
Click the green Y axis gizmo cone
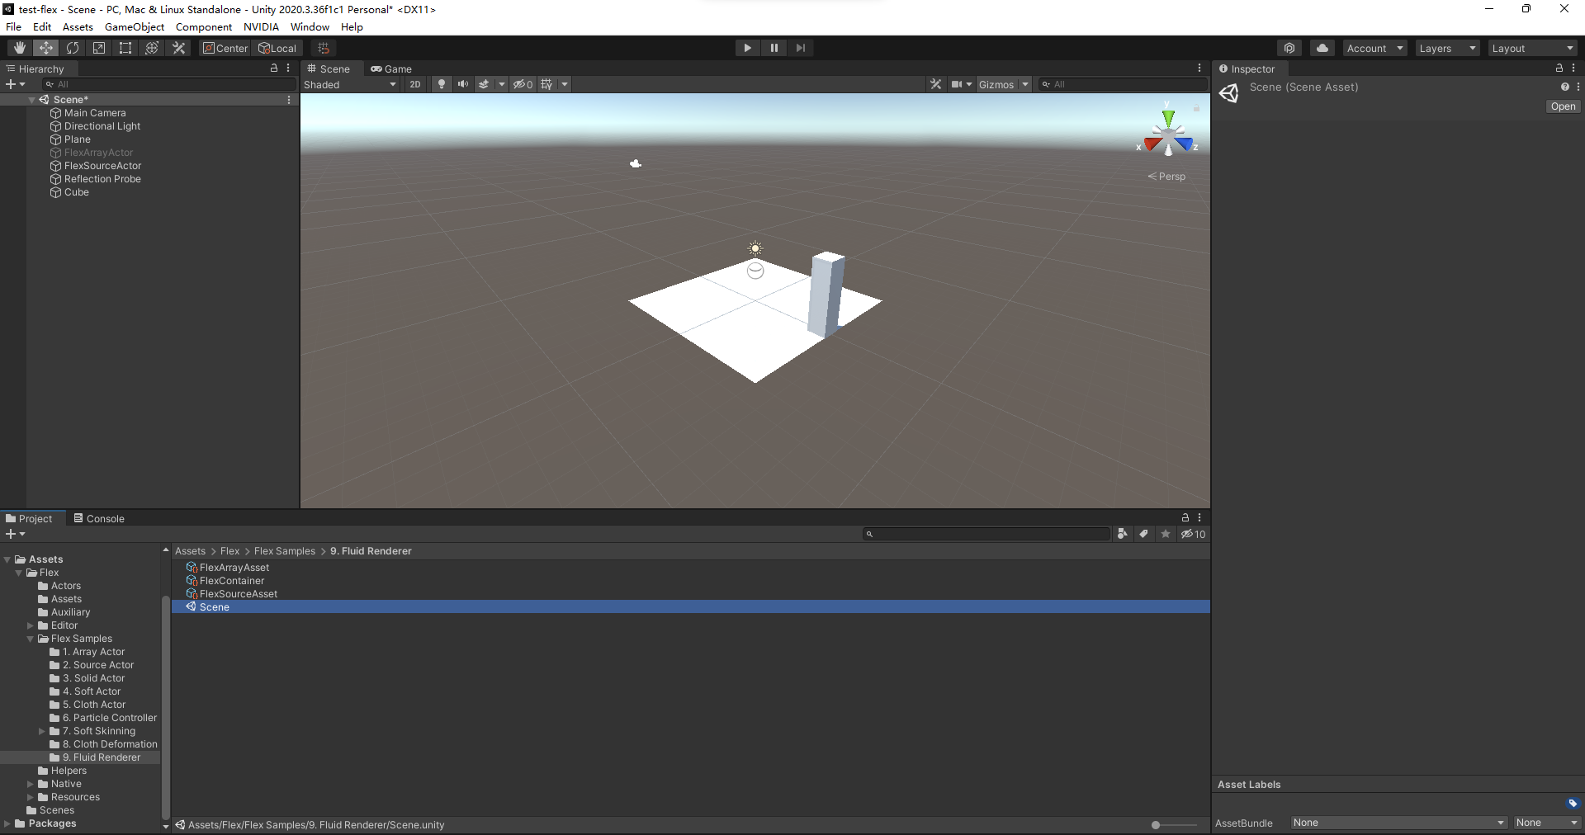[1168, 117]
